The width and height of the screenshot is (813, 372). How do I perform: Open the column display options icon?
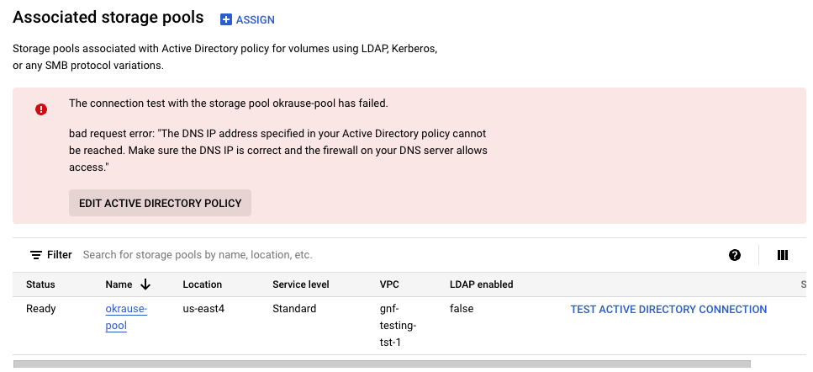783,255
